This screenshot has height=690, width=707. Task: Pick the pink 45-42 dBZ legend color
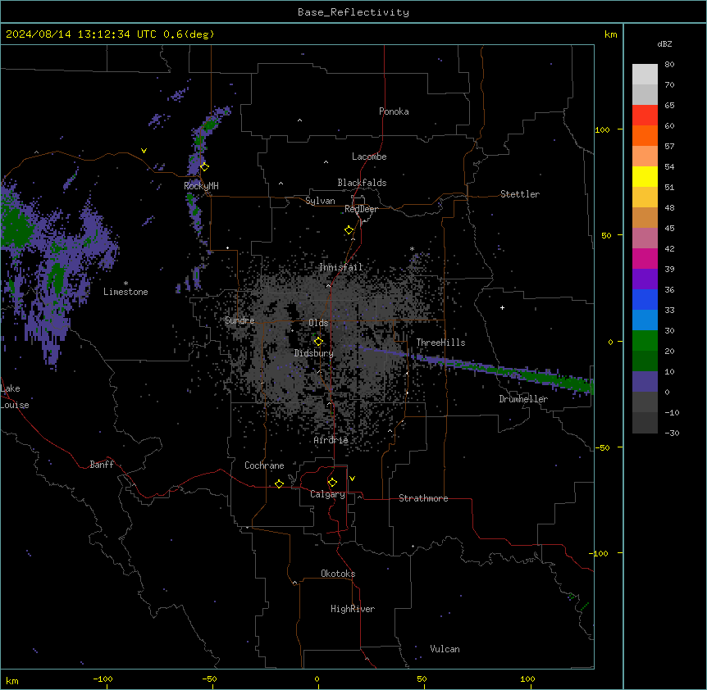[645, 238]
